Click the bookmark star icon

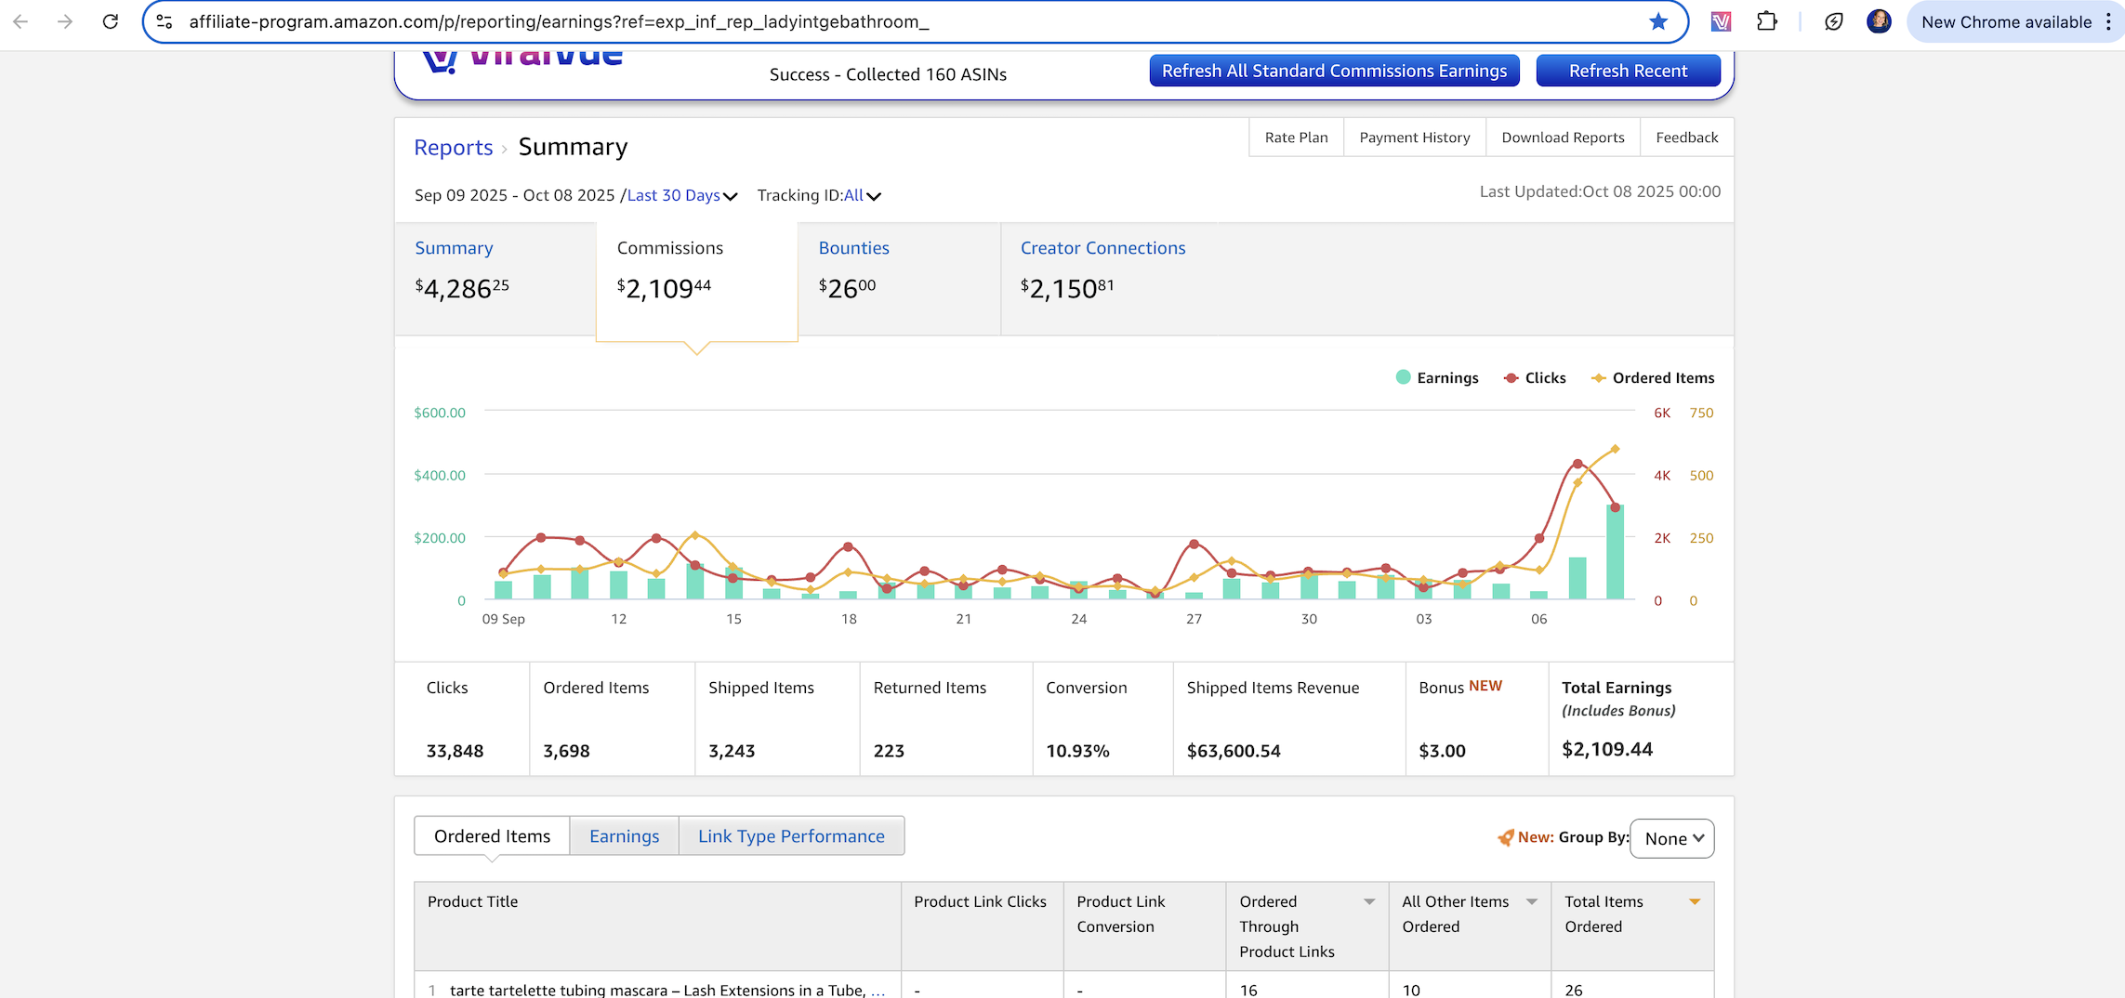[1657, 21]
